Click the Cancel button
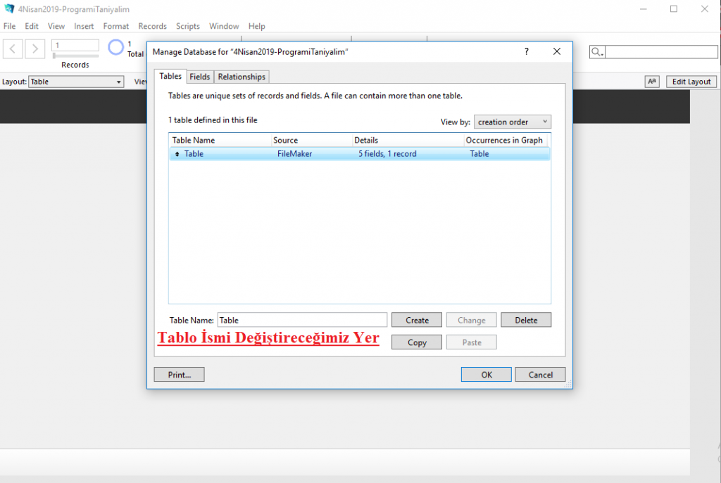721x483 pixels. pyautogui.click(x=540, y=375)
